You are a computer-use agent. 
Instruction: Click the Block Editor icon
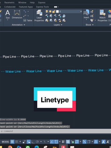92,16
